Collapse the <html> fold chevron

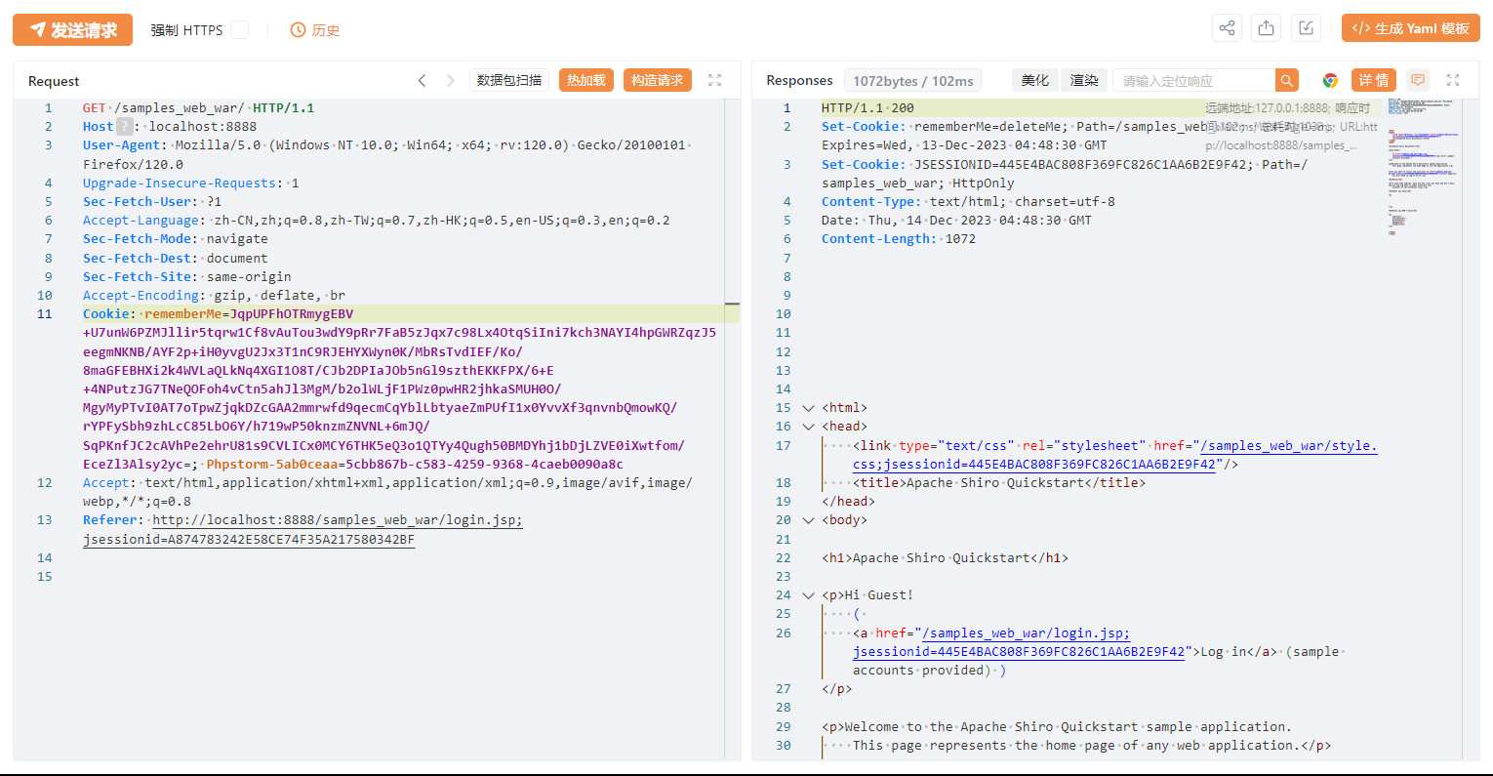tap(808, 408)
